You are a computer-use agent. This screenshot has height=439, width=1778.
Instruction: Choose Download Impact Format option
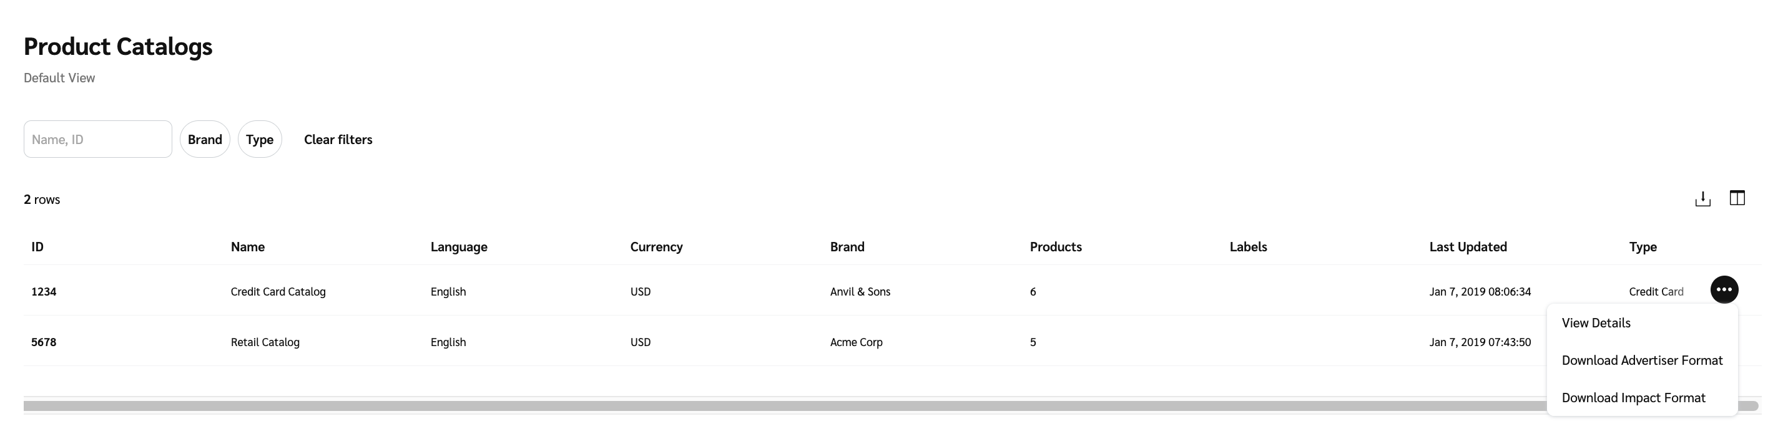[1633, 398]
